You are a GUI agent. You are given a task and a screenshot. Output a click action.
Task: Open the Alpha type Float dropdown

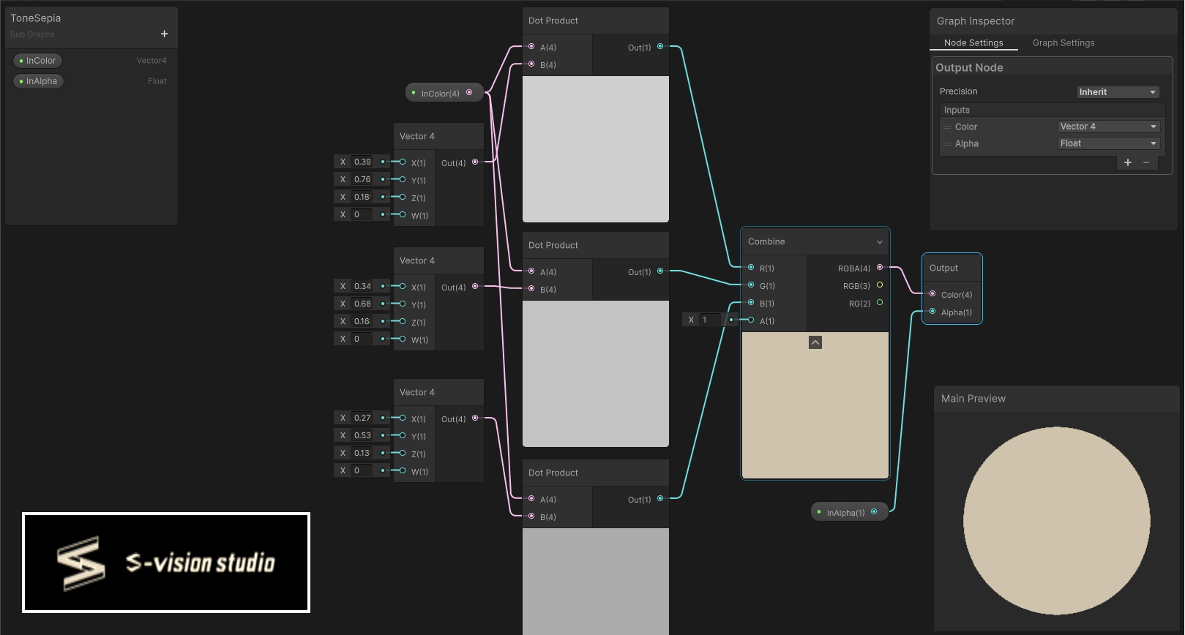pyautogui.click(x=1109, y=143)
